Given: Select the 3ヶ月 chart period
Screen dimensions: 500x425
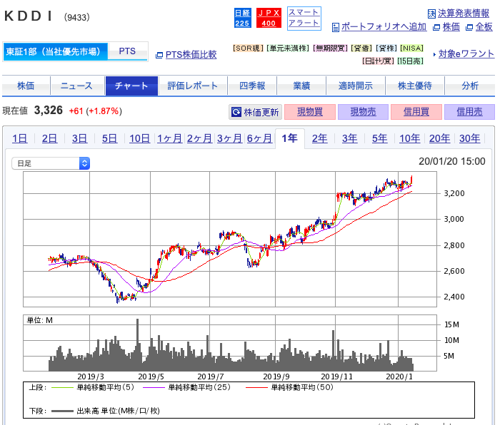Looking at the screenshot, I should coord(229,139).
